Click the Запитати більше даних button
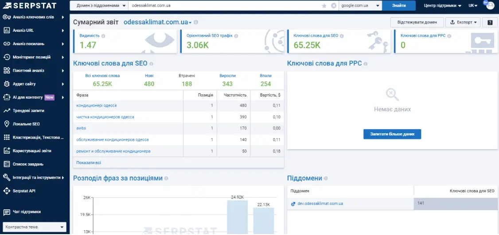This screenshot has height=235, width=499. (392, 134)
